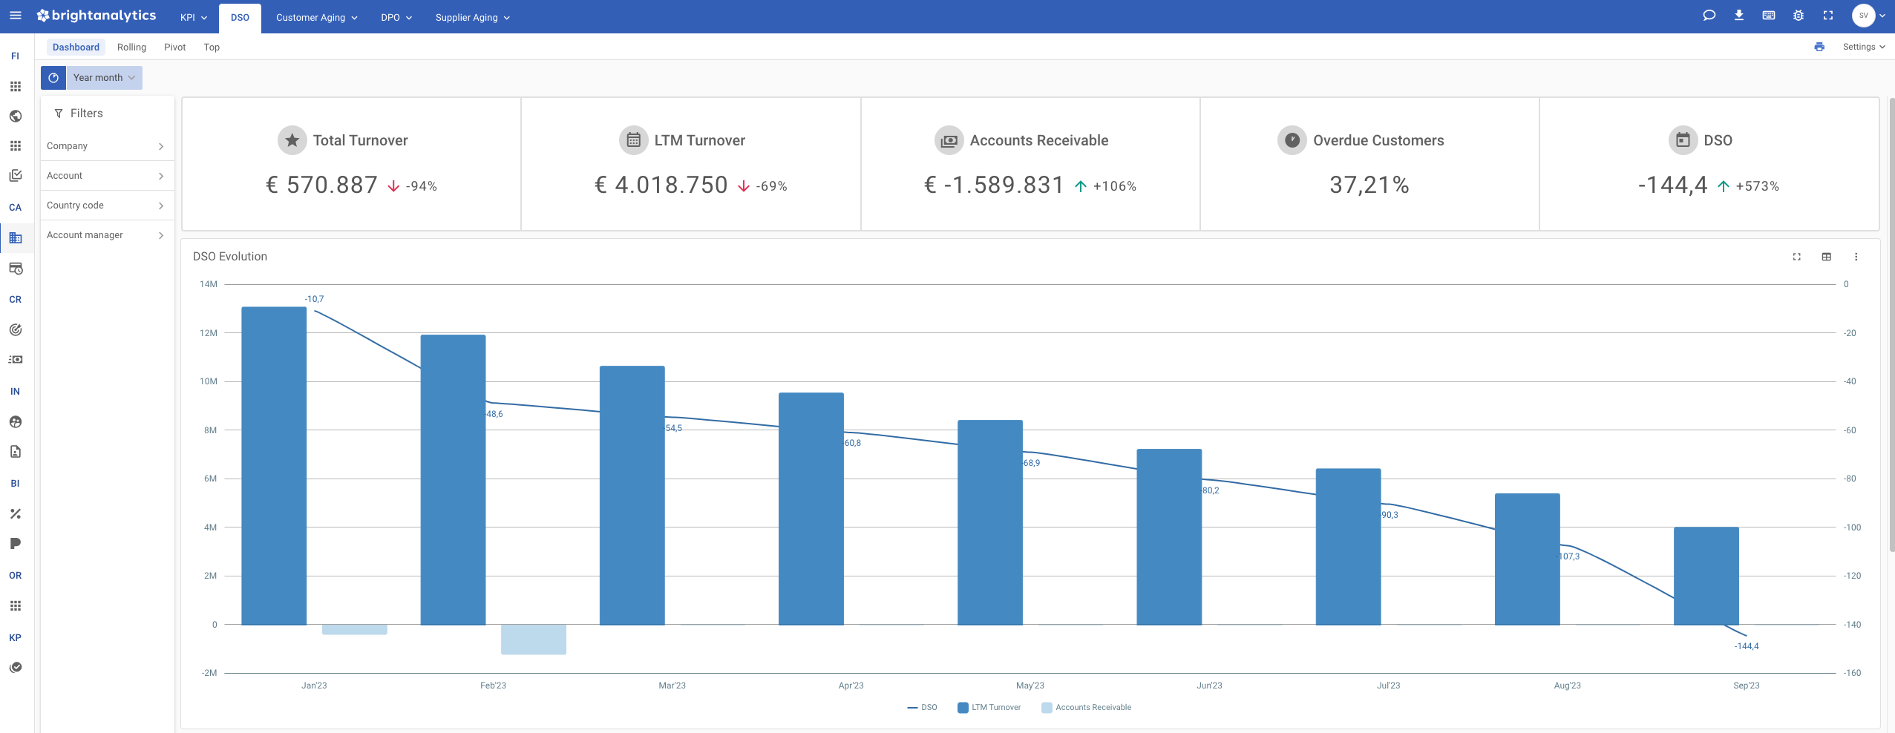Click the bug report icon
1895x733 pixels.
[1798, 16]
